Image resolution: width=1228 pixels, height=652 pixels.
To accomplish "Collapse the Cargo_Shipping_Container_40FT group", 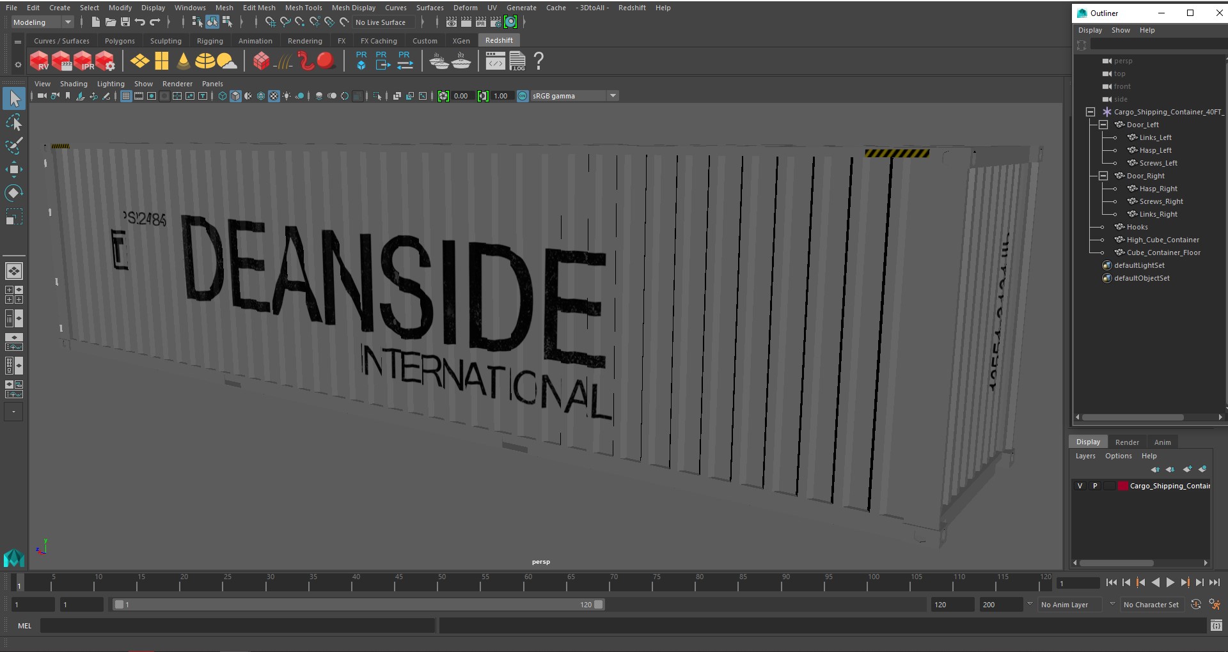I will pyautogui.click(x=1090, y=112).
